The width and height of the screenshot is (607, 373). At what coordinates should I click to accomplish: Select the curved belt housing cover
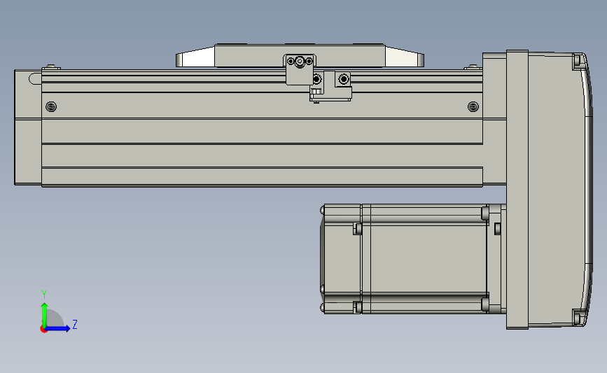[559, 190]
